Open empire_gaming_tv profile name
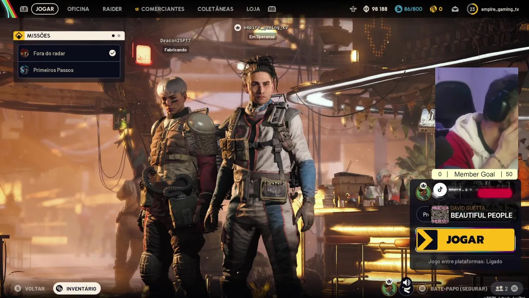Image resolution: width=529 pixels, height=298 pixels. click(x=500, y=9)
